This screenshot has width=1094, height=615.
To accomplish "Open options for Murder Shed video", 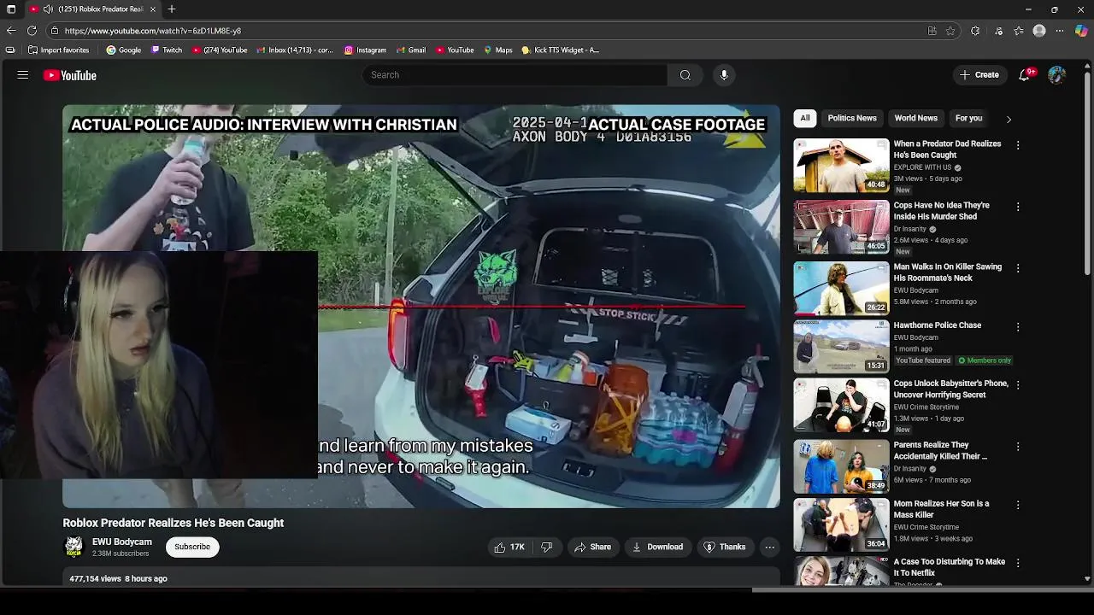I will coord(1018,208).
